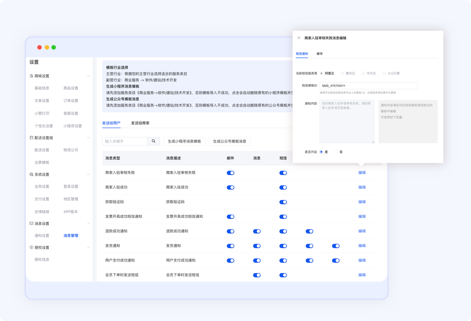The image size is (471, 321).
Task: Click the 授权设置 shield icon
Action: click(31, 247)
